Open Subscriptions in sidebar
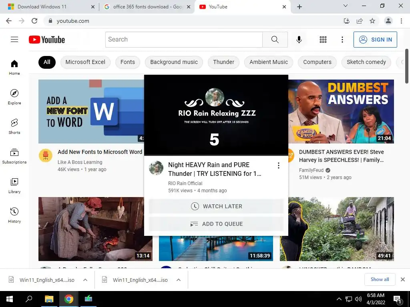This screenshot has width=410, height=307. pos(14,156)
